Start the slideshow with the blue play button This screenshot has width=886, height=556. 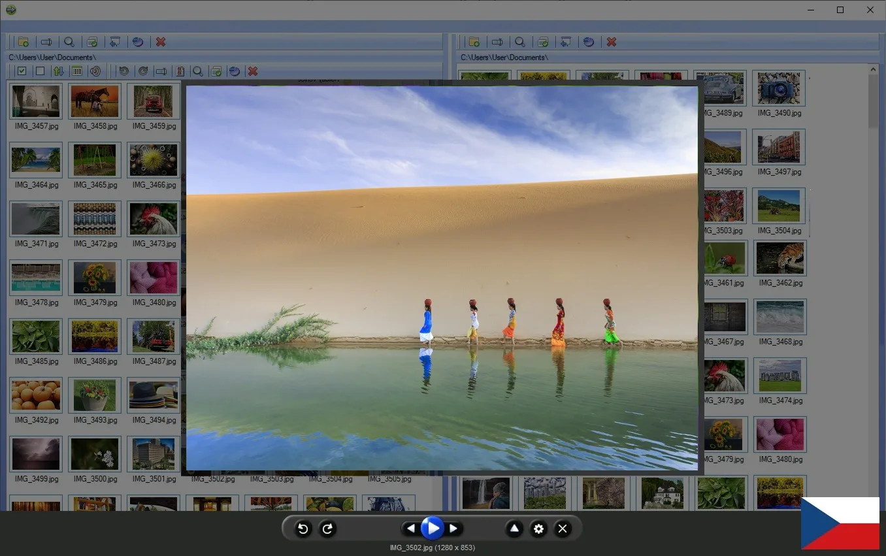[x=432, y=528]
